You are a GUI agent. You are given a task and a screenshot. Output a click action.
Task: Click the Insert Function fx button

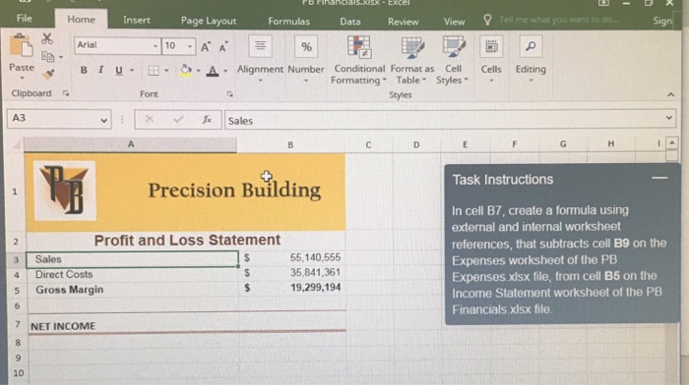pyautogui.click(x=207, y=119)
